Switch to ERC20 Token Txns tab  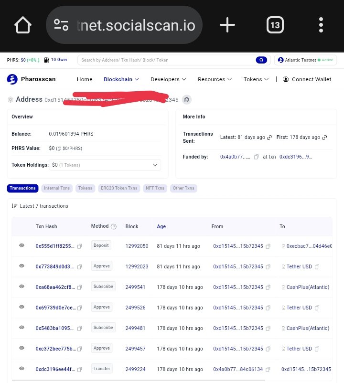tap(119, 188)
